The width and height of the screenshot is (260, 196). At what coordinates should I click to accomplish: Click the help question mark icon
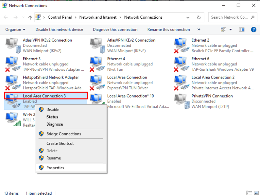(x=253, y=29)
